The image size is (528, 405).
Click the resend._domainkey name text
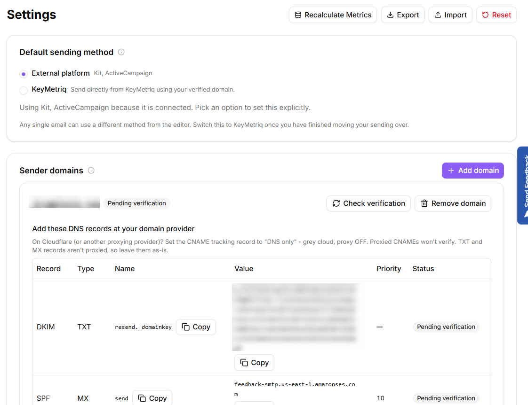(x=143, y=327)
